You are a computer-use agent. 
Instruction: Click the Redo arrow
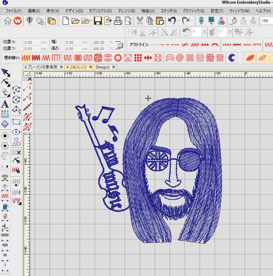(185, 21)
